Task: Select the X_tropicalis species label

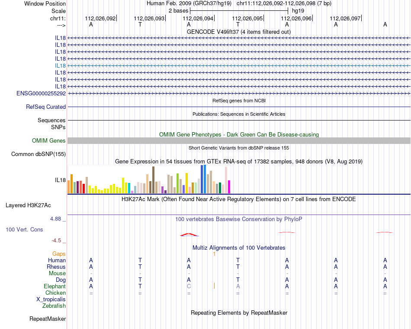Action: [51, 300]
